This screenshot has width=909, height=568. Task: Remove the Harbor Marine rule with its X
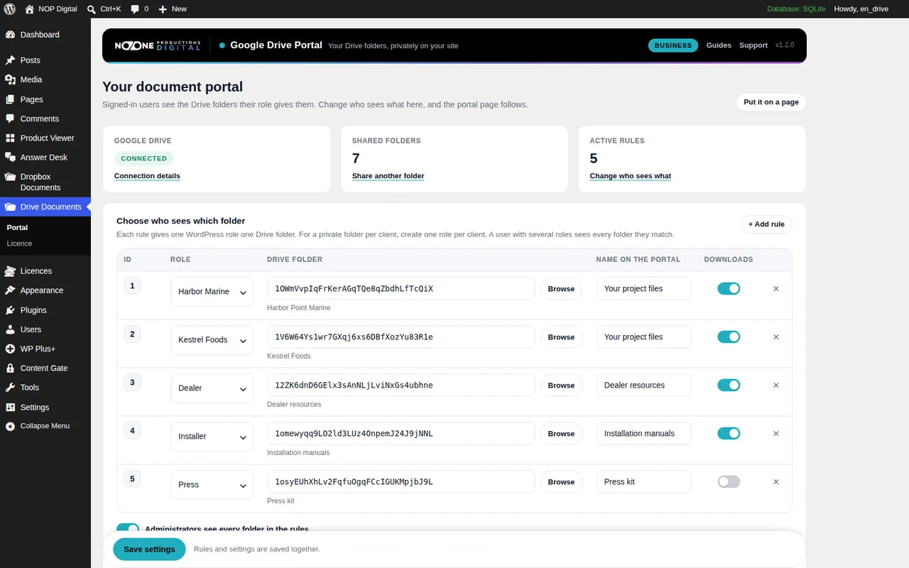(x=775, y=289)
